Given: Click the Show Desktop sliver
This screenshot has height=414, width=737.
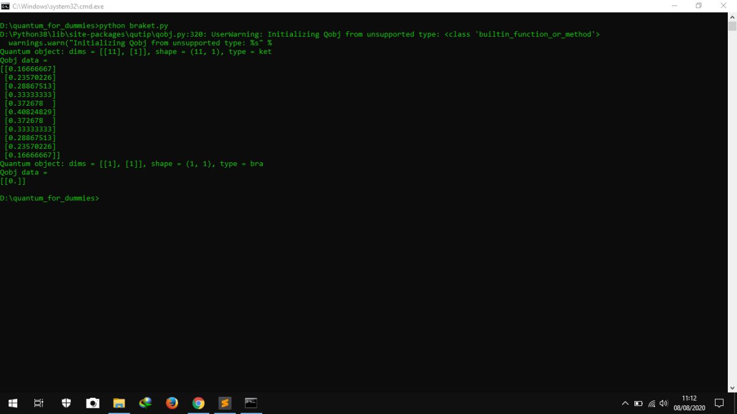Looking at the screenshot, I should (x=735, y=404).
